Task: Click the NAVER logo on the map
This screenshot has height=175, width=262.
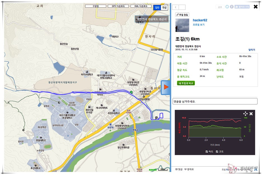Action: tap(153, 170)
